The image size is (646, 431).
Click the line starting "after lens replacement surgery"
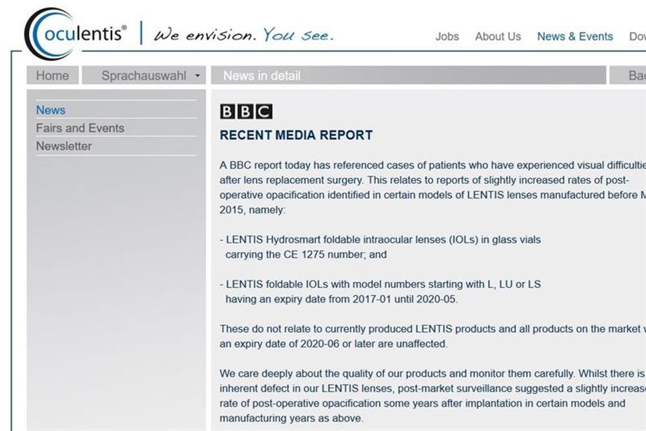tap(424, 180)
